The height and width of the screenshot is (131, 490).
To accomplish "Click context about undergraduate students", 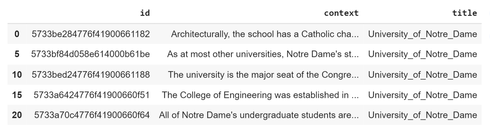I will pyautogui.click(x=259, y=115).
